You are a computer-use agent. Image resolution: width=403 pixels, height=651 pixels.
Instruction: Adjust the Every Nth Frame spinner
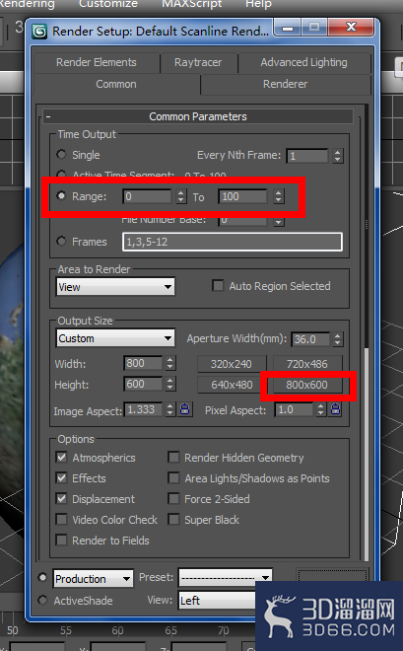coord(338,156)
